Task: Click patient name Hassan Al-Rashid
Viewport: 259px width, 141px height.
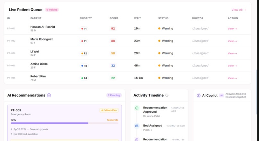Action: click(43, 27)
